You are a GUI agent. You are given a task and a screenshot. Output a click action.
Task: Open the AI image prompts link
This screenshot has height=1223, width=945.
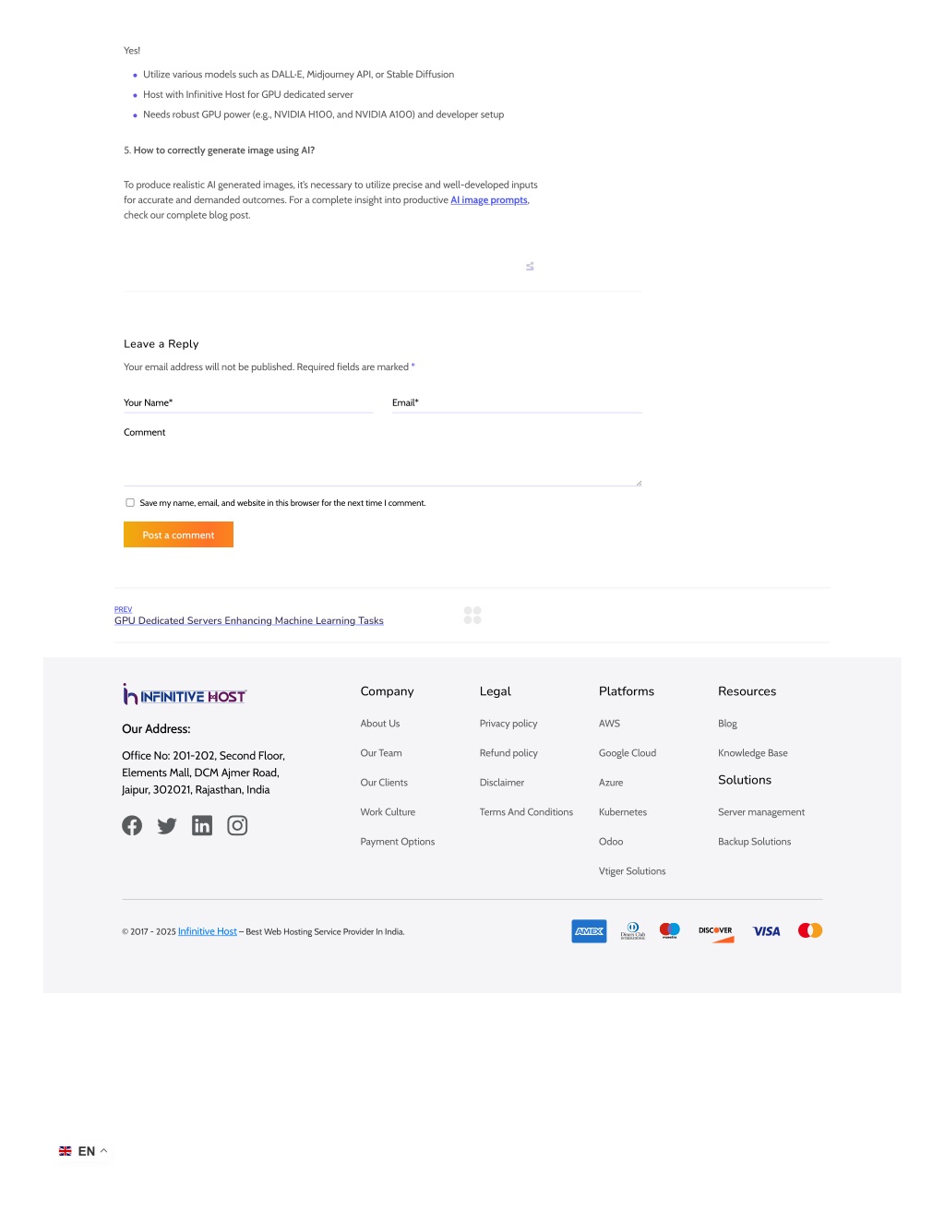489,200
